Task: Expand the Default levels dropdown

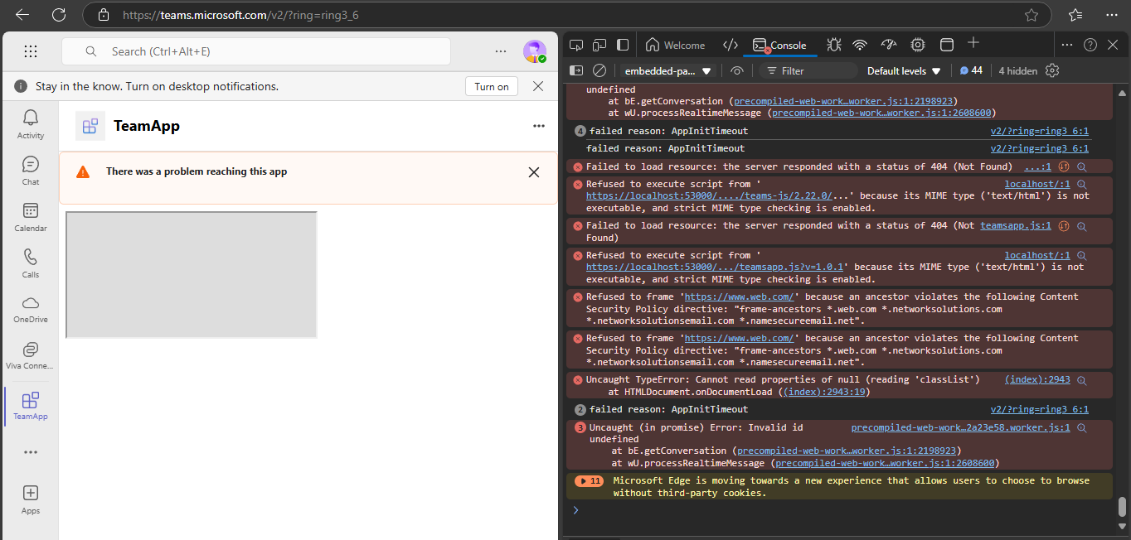Action: tap(904, 71)
